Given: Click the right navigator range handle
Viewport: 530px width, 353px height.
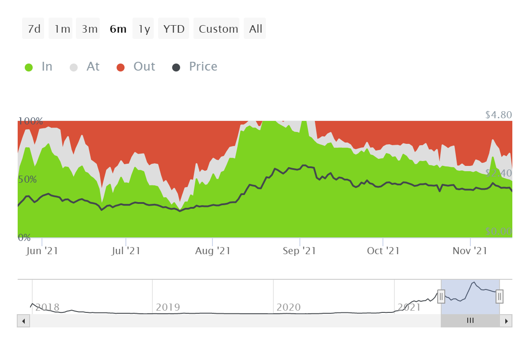Looking at the screenshot, I should [x=500, y=297].
